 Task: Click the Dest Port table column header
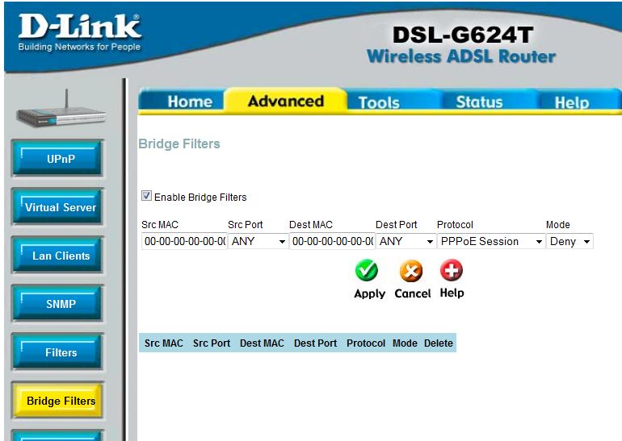pyautogui.click(x=315, y=343)
